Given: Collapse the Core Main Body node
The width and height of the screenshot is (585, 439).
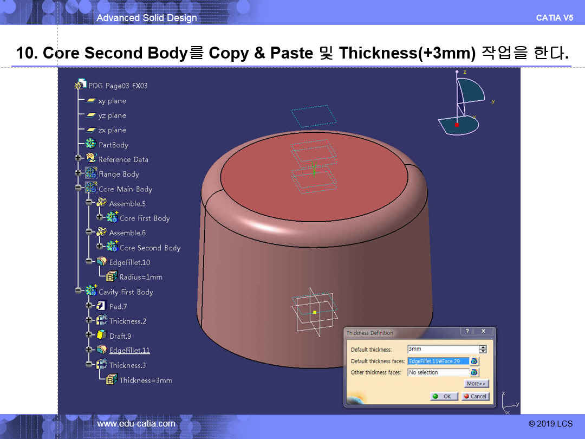Looking at the screenshot, I should [x=79, y=188].
